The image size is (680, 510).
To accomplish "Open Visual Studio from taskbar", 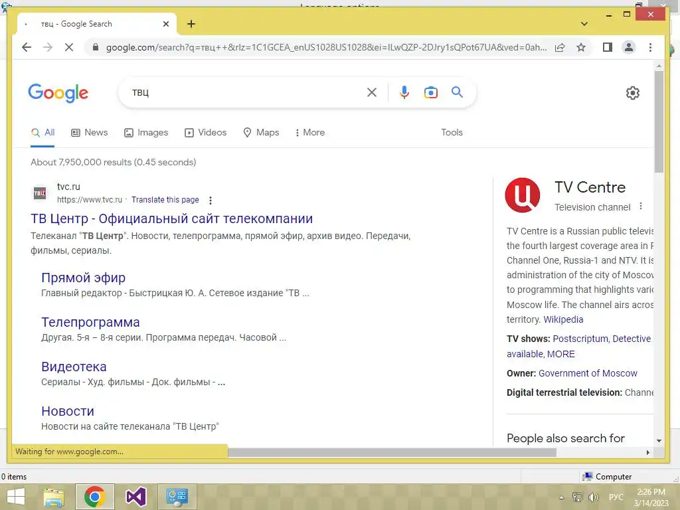I will (x=135, y=497).
